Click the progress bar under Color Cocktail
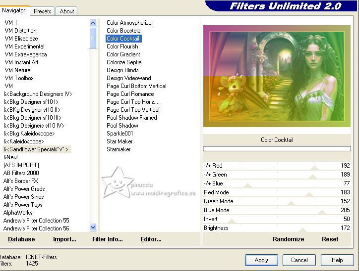The image size is (359, 271). coord(277,149)
